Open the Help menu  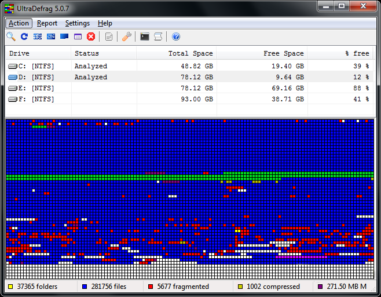(105, 23)
